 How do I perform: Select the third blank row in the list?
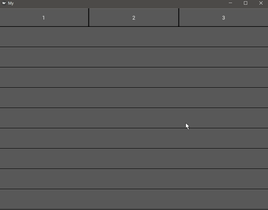point(134,78)
